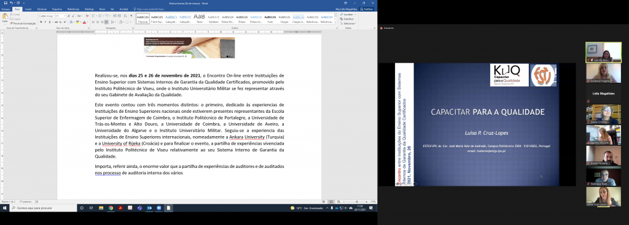
Task: Toggle superscript formatting
Action: (x=64, y=22)
